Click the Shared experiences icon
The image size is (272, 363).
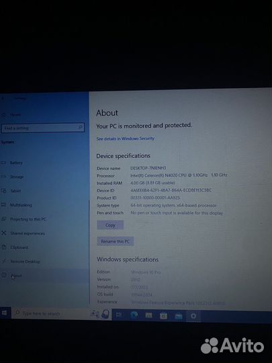tap(3, 233)
